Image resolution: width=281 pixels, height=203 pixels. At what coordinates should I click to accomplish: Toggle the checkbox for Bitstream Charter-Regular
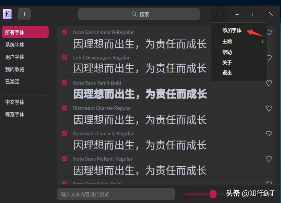[x=65, y=108]
